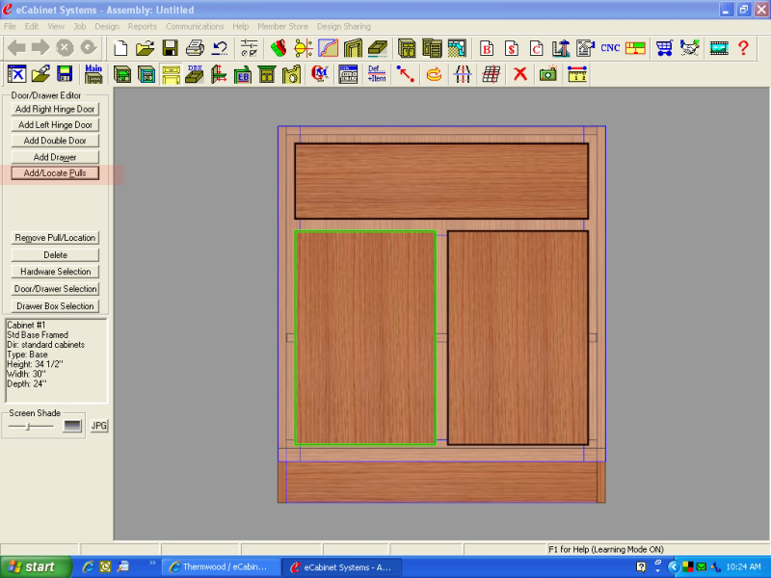Click Add Left Hinge Door button
Screen dimensions: 771x578
point(55,125)
